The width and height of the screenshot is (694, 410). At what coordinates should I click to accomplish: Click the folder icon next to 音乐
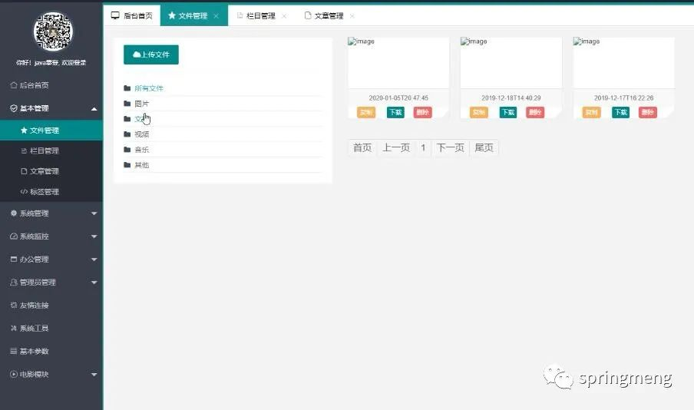point(127,150)
